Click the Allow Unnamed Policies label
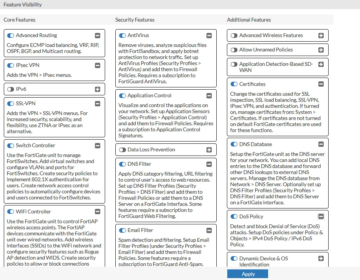 pos(266,50)
